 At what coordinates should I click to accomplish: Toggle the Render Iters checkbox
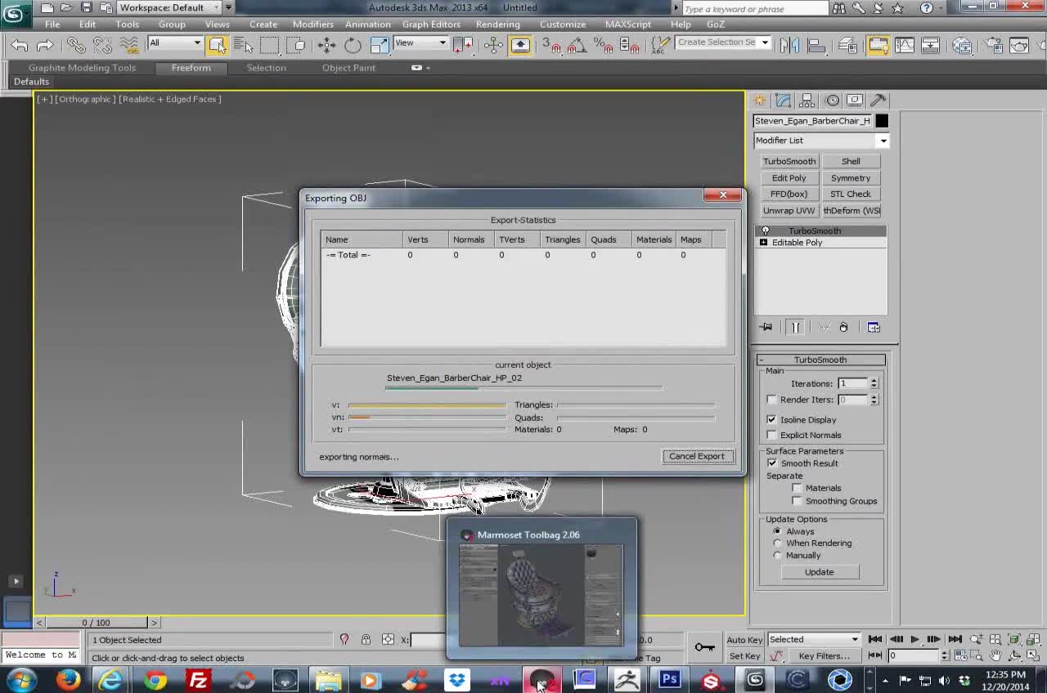(x=772, y=400)
